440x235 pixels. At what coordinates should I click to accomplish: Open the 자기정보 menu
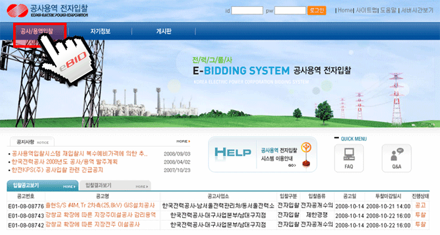[x=100, y=31]
